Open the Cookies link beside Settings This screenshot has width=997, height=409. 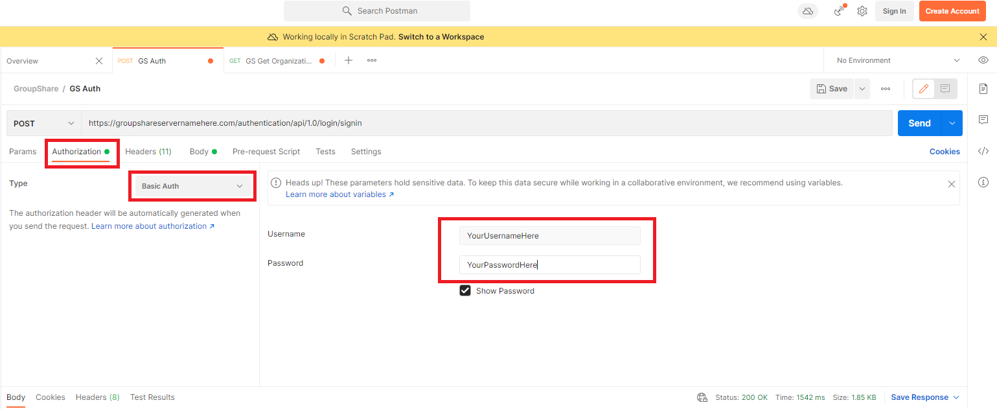point(945,152)
